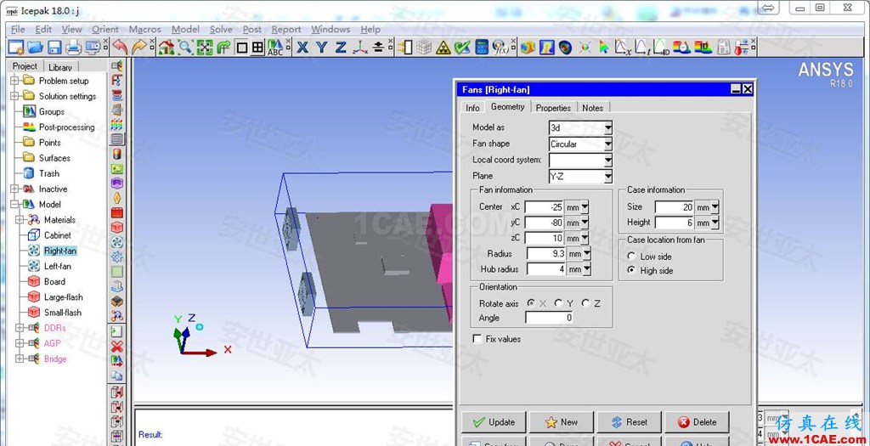
Task: Open the Macros menu
Action: 144,30
